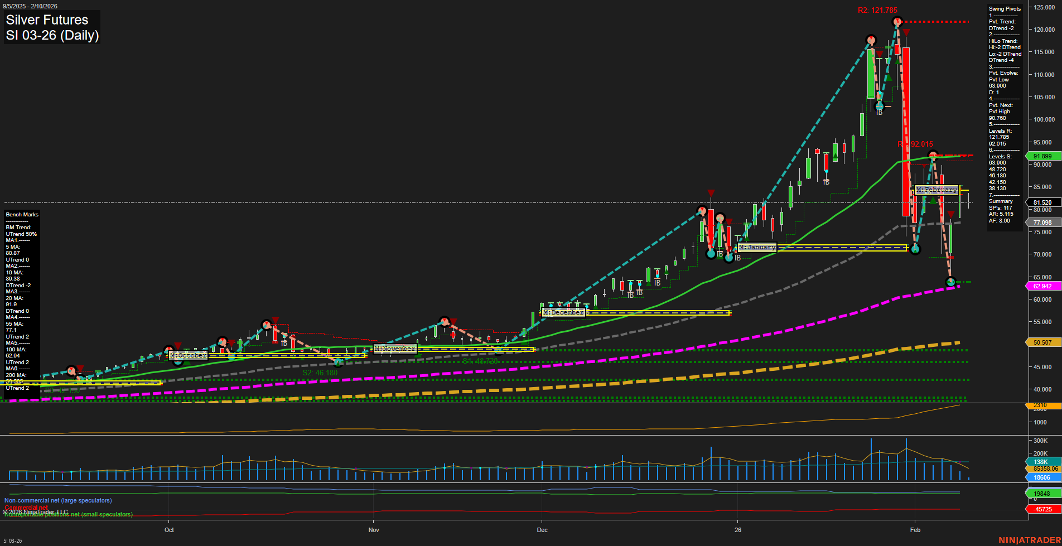Select the red triangle marker at the 121.785 peak
The width and height of the screenshot is (1062, 546).
click(x=906, y=32)
